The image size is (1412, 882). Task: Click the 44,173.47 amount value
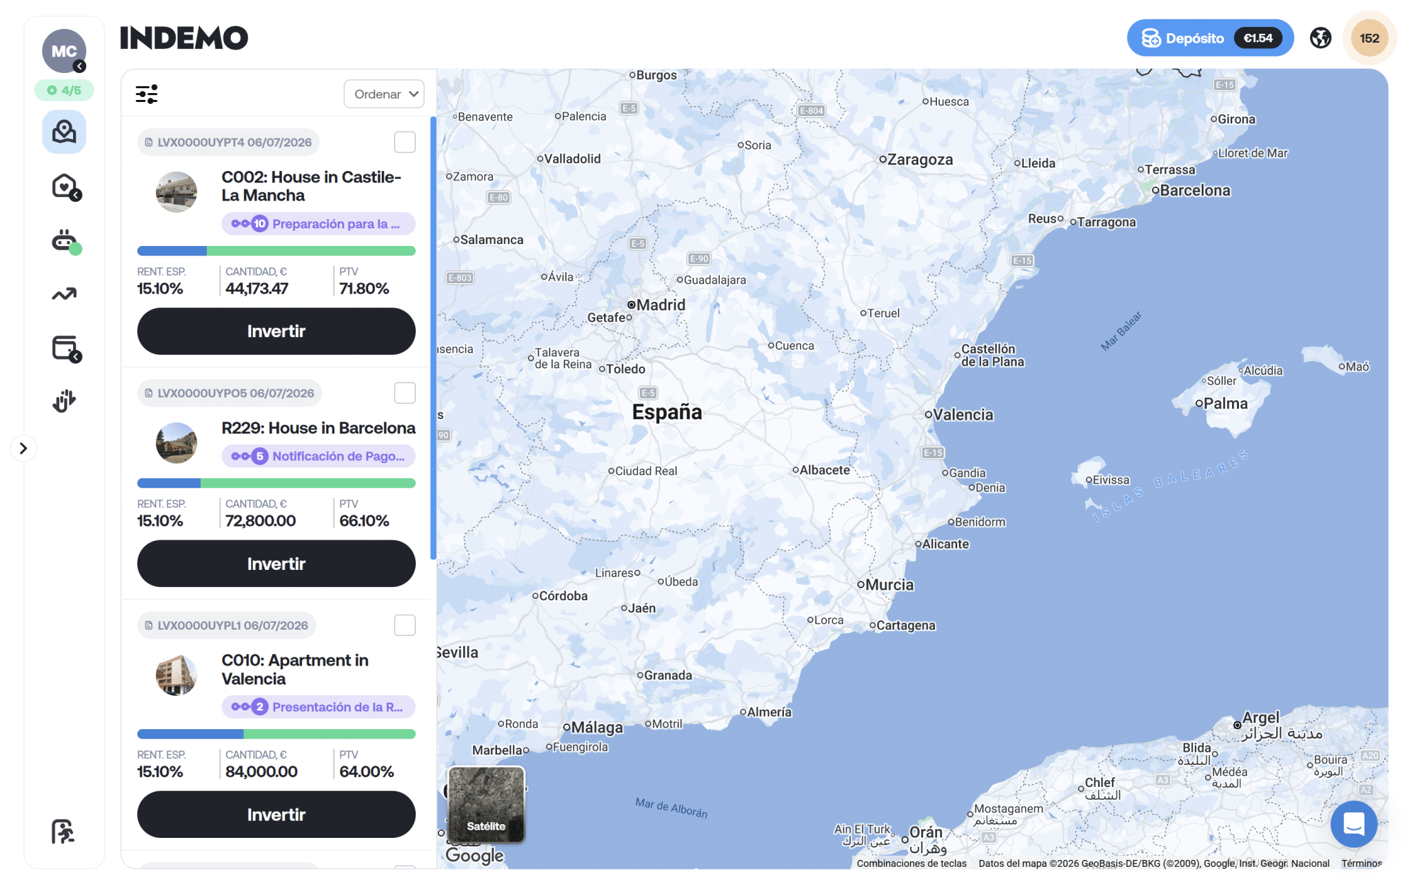pos(256,289)
